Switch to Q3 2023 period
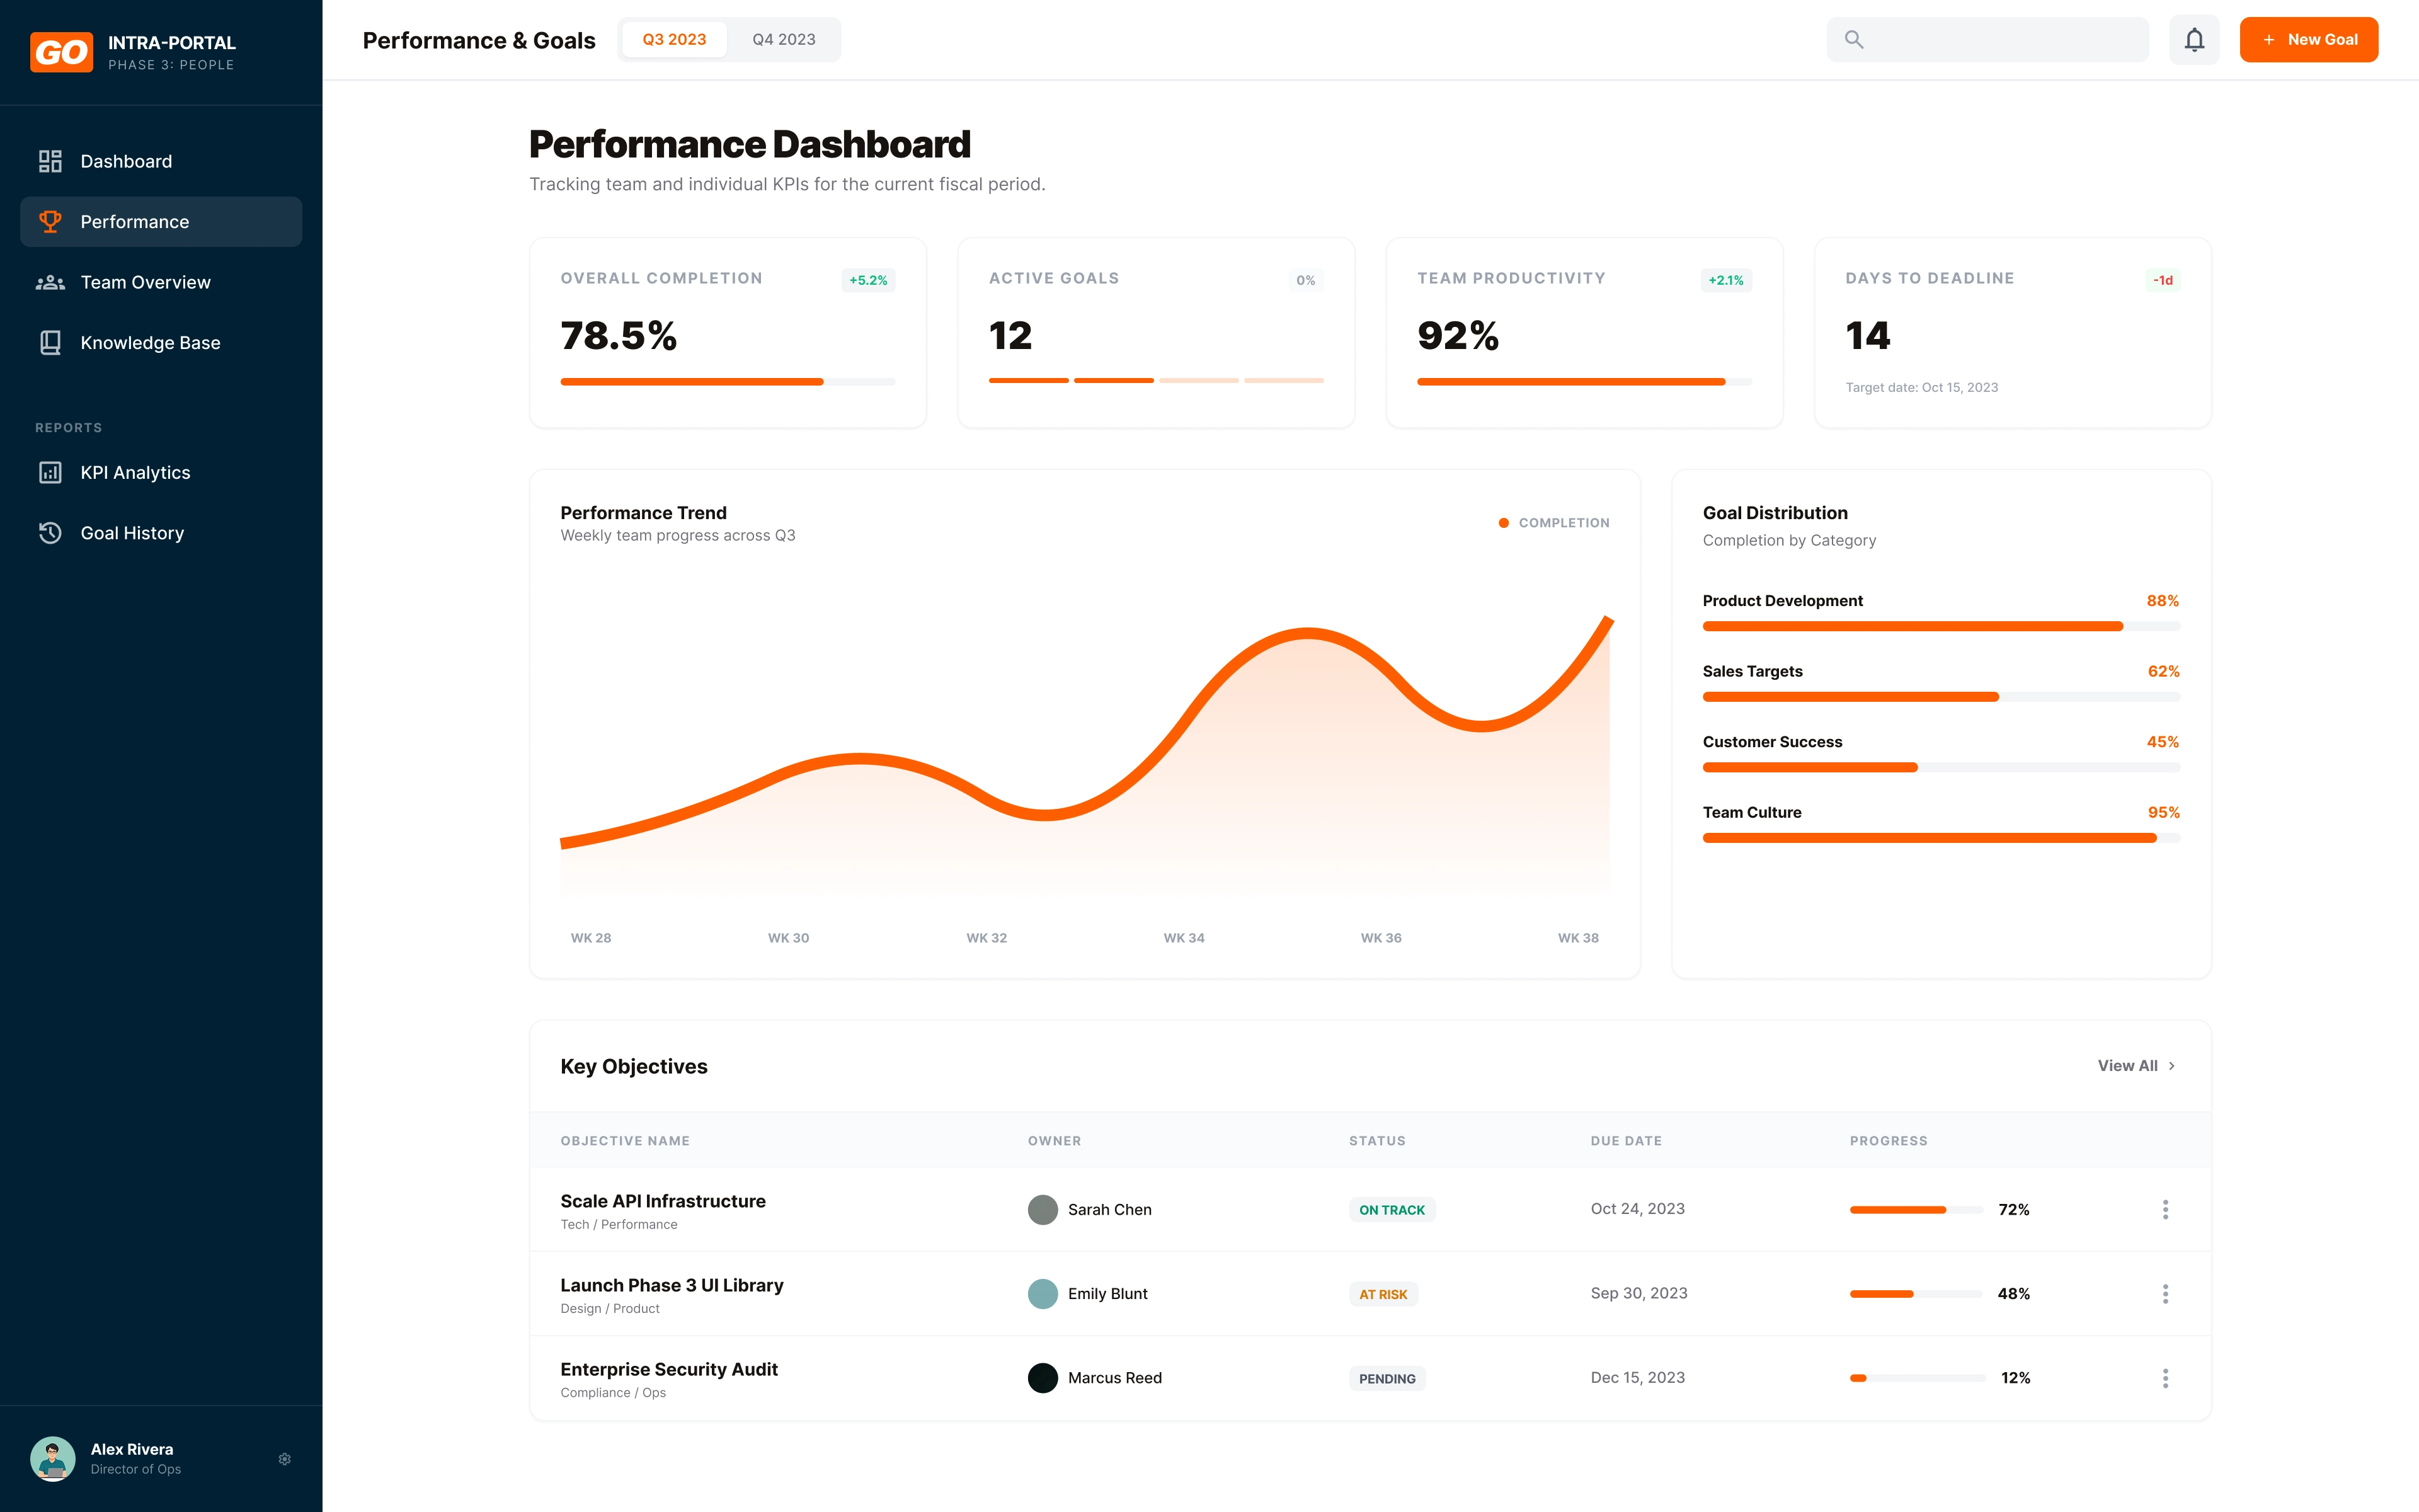The image size is (2419, 1512). coord(673,40)
